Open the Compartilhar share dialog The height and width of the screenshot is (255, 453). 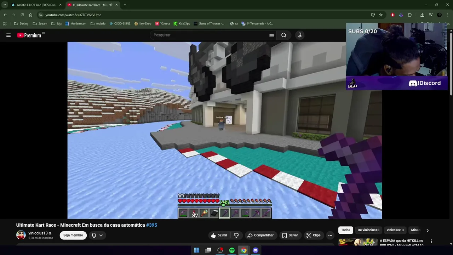tap(260, 235)
